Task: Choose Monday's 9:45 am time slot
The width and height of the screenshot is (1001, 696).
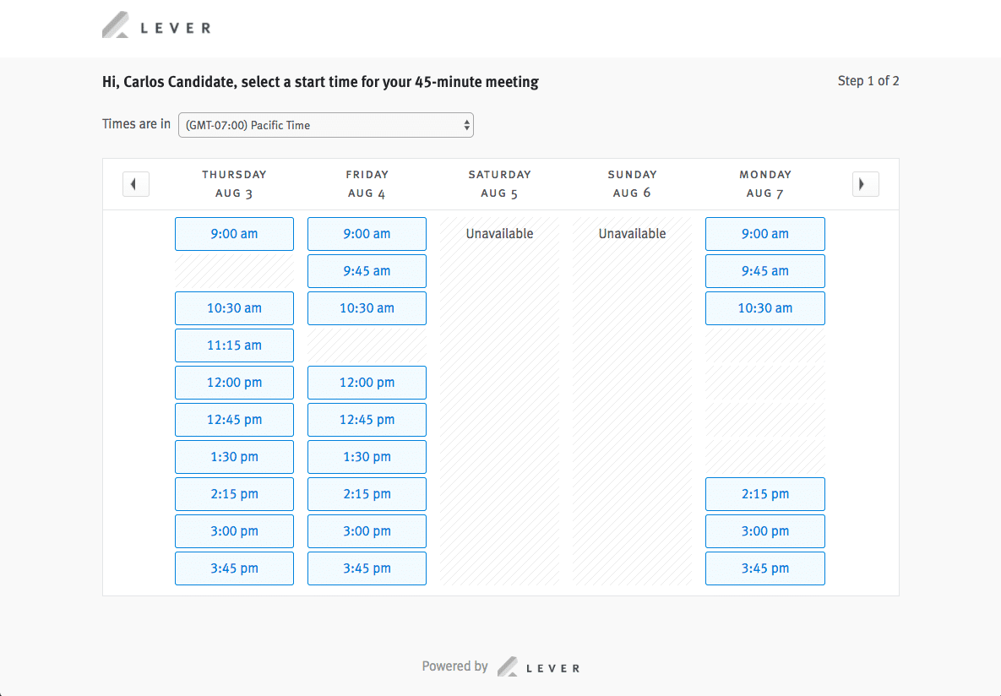Action: point(764,271)
